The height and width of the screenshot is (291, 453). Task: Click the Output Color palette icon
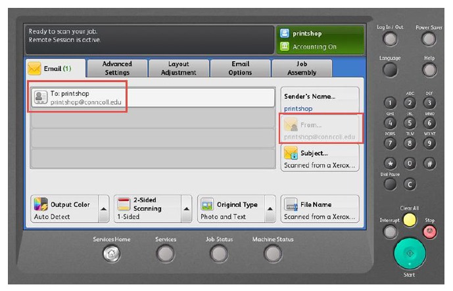[41, 204]
